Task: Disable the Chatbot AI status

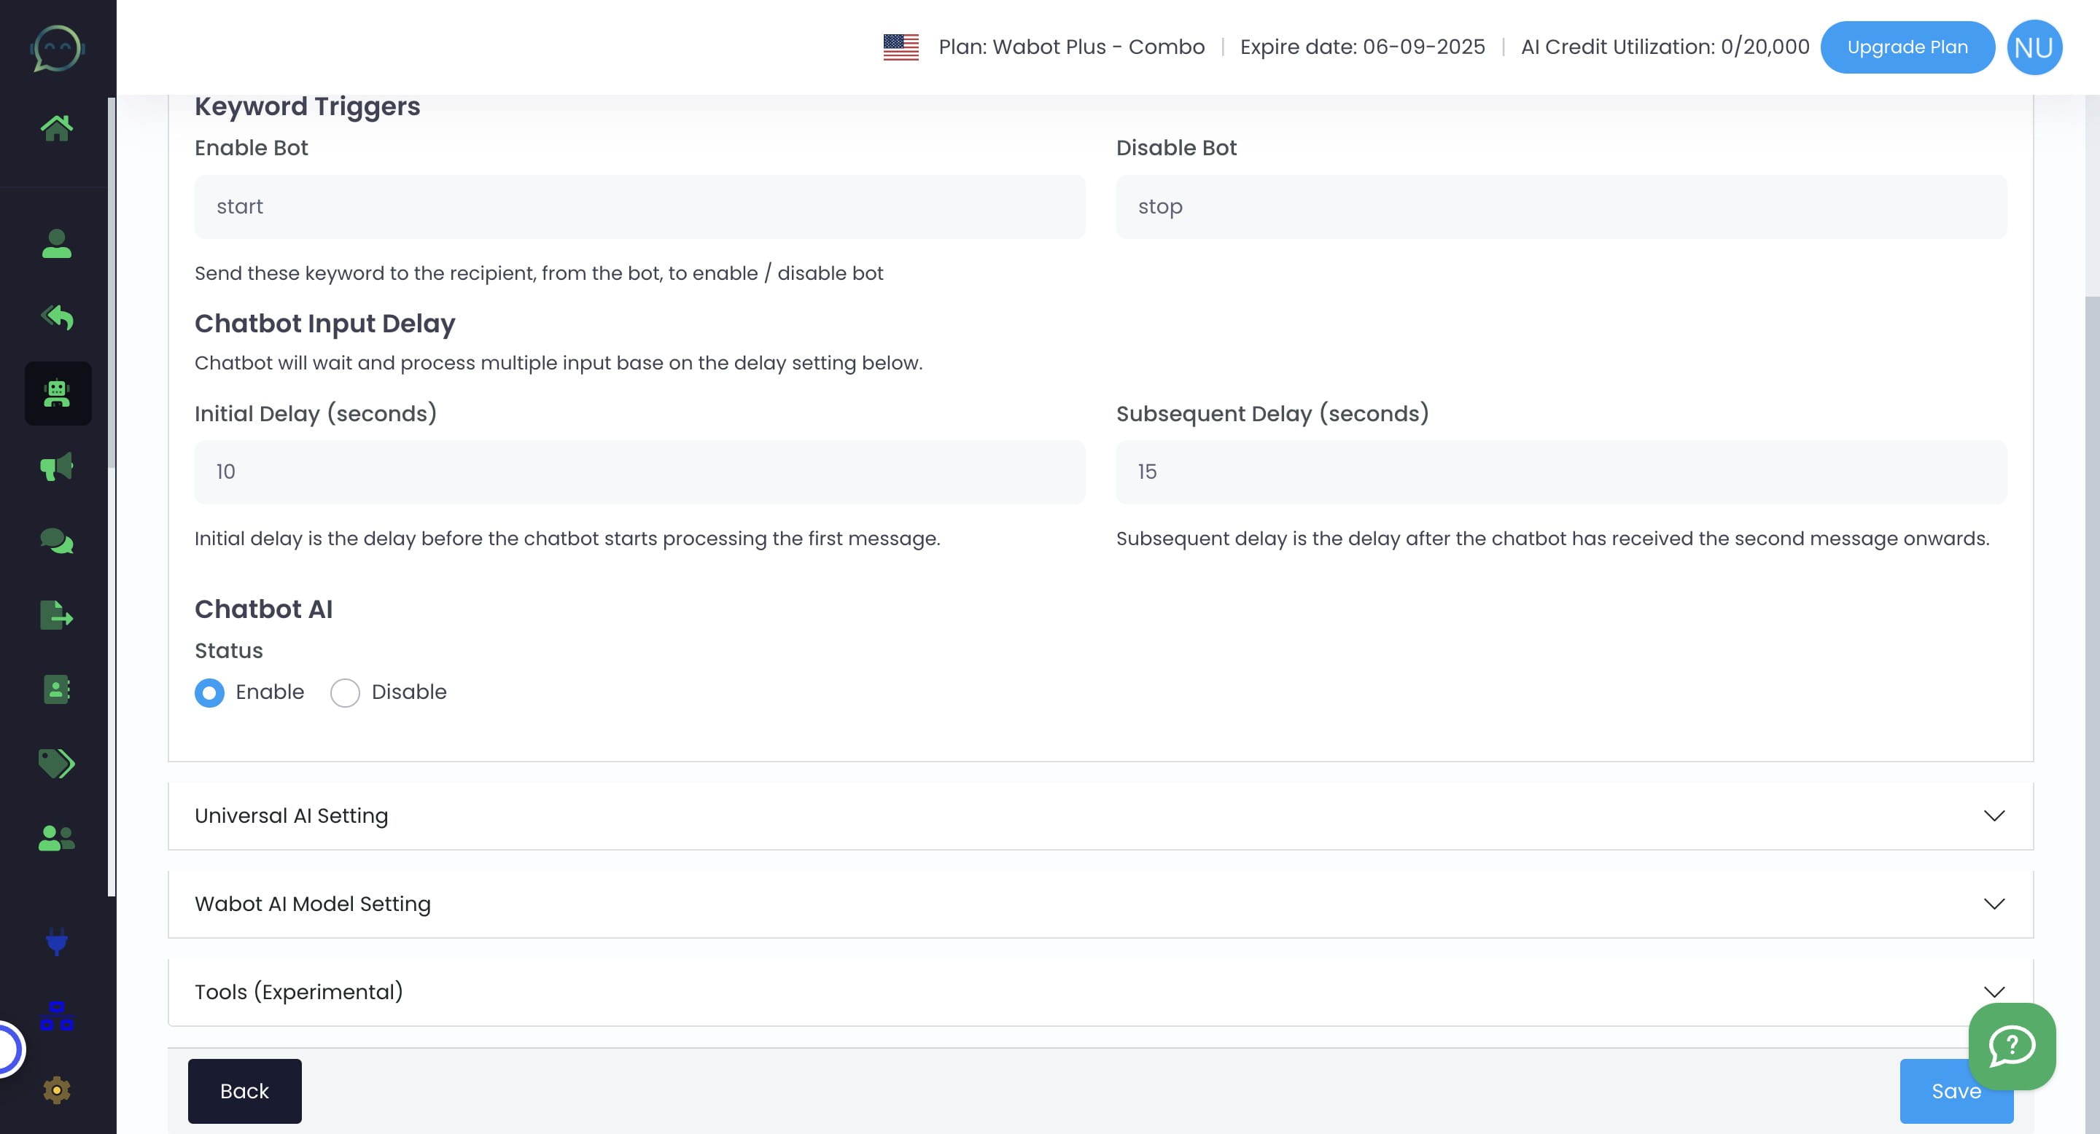Action: [345, 692]
